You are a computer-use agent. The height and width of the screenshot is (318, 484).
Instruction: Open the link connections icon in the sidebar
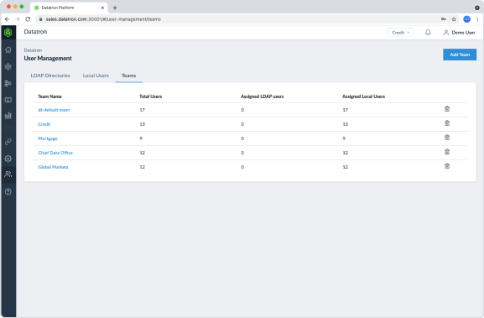8,142
